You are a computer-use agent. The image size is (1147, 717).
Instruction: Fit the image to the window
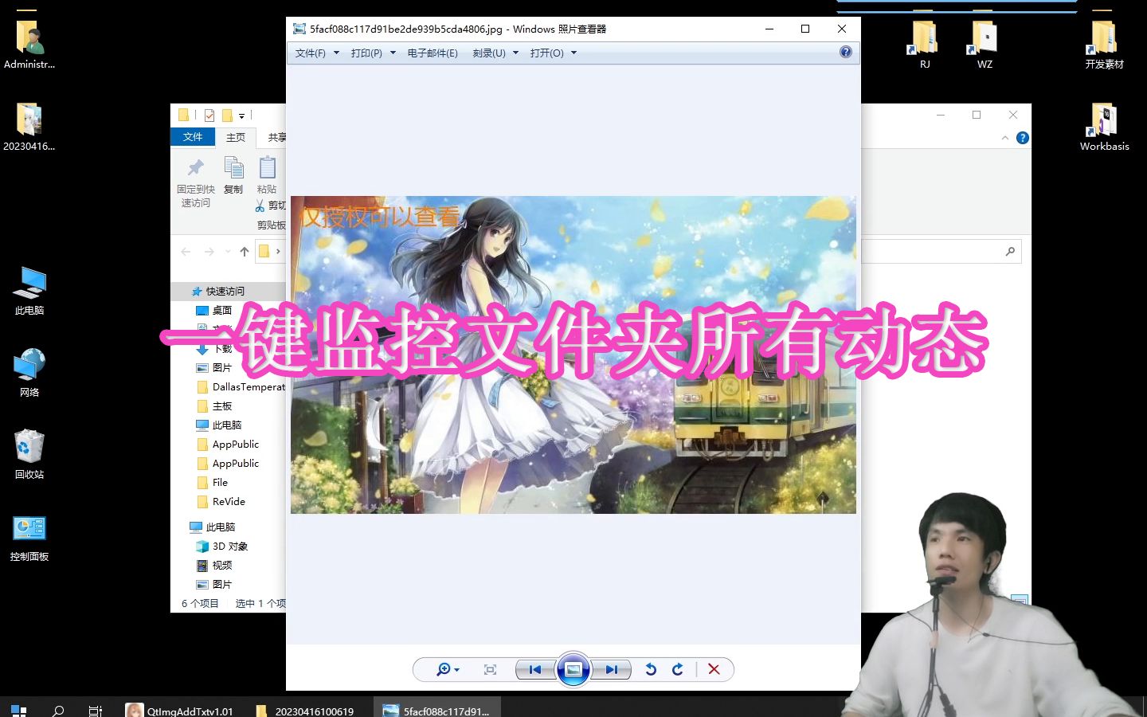490,669
